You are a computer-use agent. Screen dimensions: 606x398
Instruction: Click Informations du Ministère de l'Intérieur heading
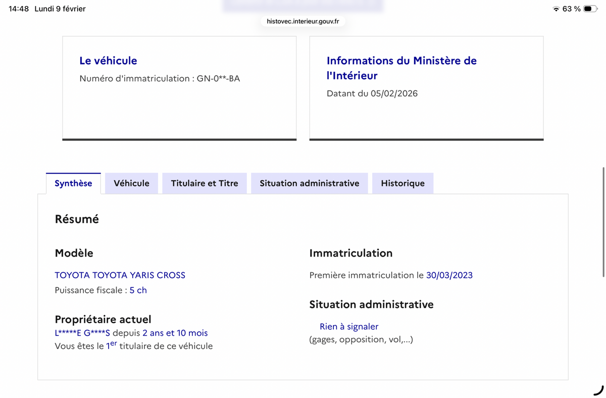point(401,68)
